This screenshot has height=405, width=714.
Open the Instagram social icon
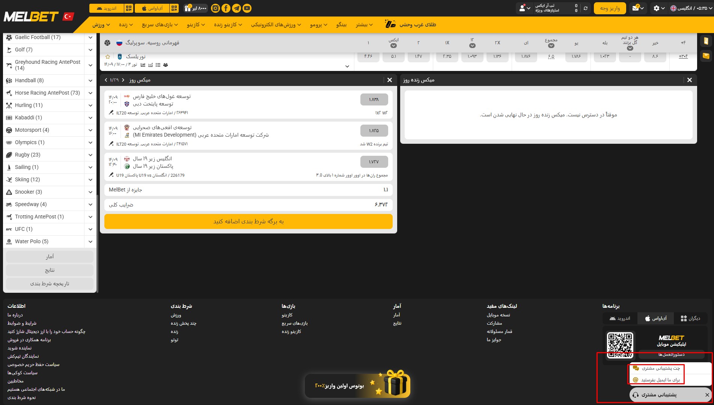click(215, 8)
